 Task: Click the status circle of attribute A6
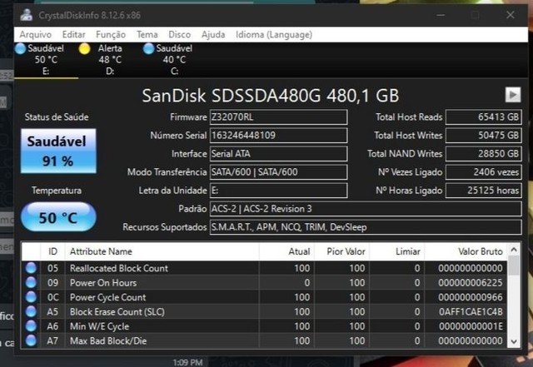(x=31, y=326)
